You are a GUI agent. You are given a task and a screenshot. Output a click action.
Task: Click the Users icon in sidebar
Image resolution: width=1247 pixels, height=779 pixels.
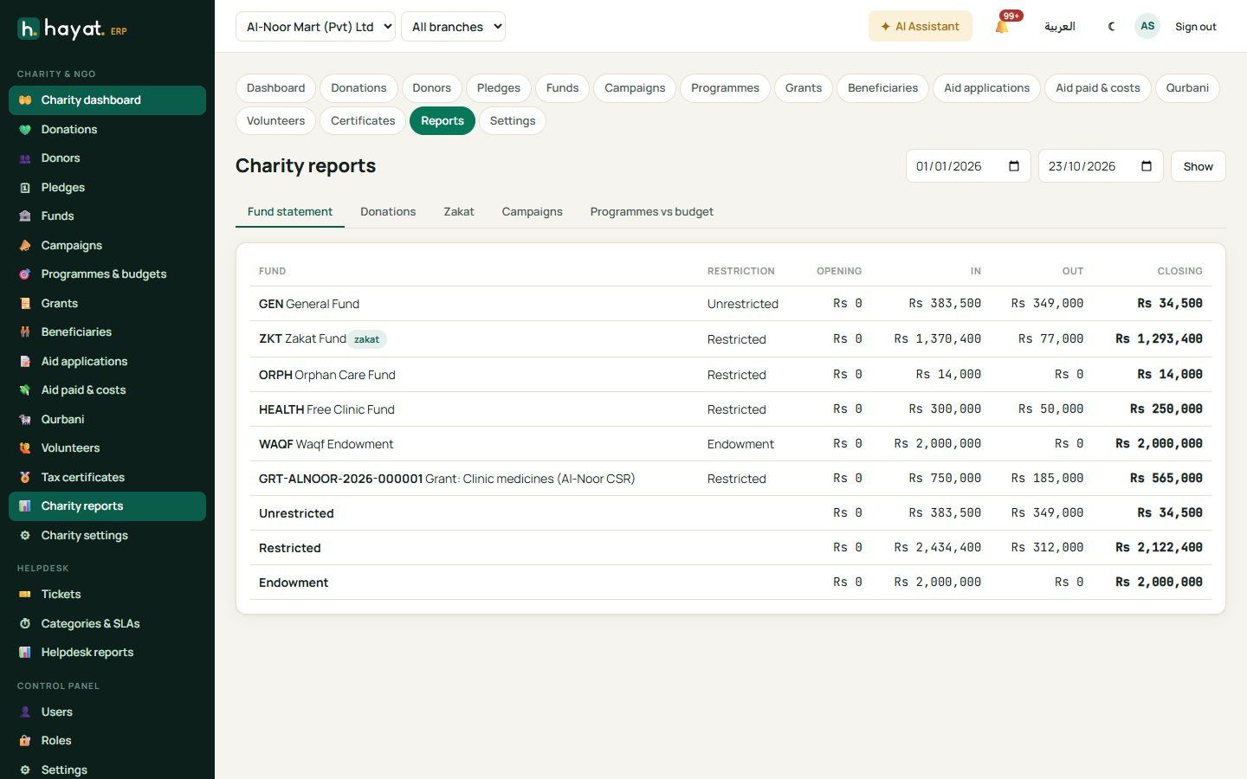pyautogui.click(x=25, y=712)
